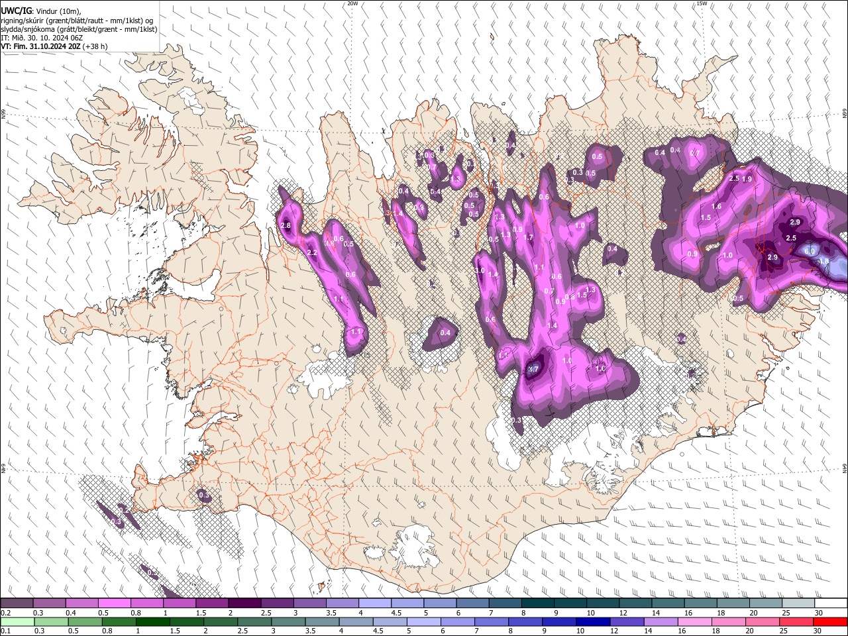Screen dimensions: 848x636
Task: Click the '6.0' precipitation value on the map
Action: pos(810,251)
